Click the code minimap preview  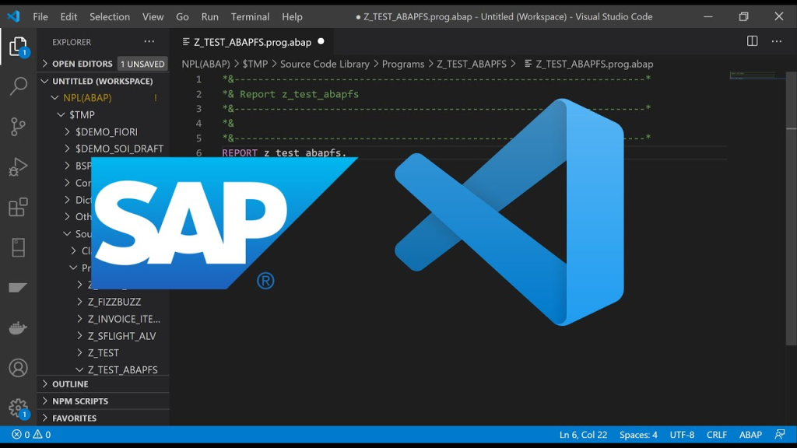(754, 75)
